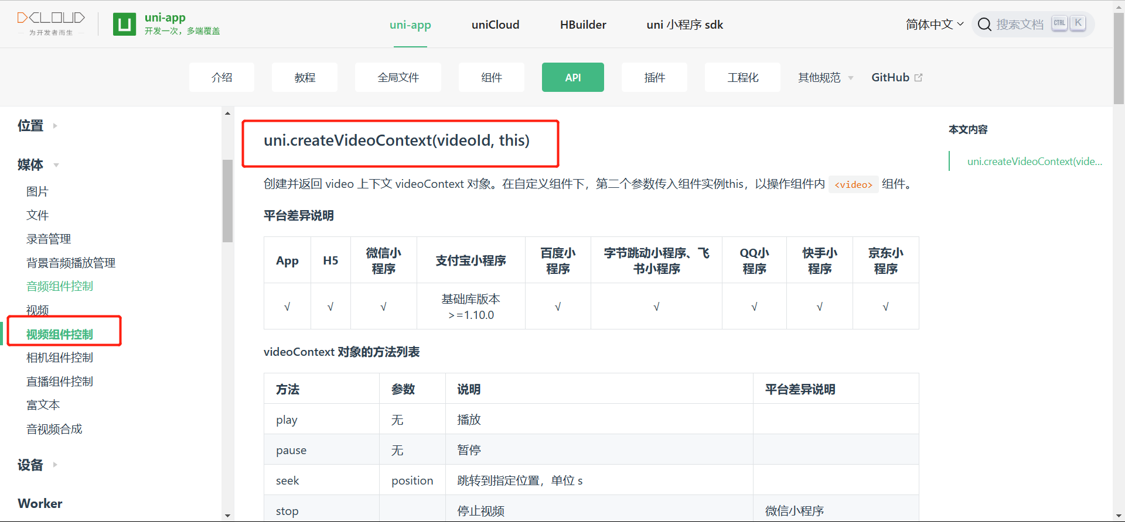Expand the 其他规范 dropdown

[x=826, y=77]
